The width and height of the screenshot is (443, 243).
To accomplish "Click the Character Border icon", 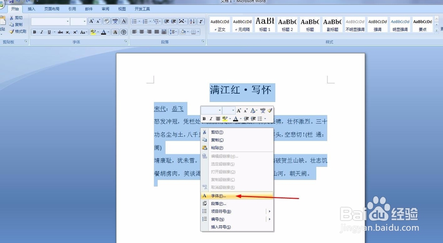I will [x=124, y=21].
